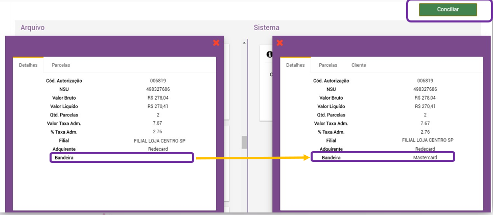Click the scroll-up arrow of Arquivo scrollbar
This screenshot has width=493, height=215.
pos(244,43)
